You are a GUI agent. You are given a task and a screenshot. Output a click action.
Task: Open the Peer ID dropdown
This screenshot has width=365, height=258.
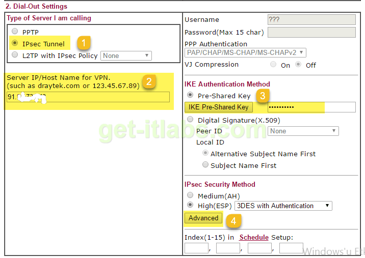303,131
